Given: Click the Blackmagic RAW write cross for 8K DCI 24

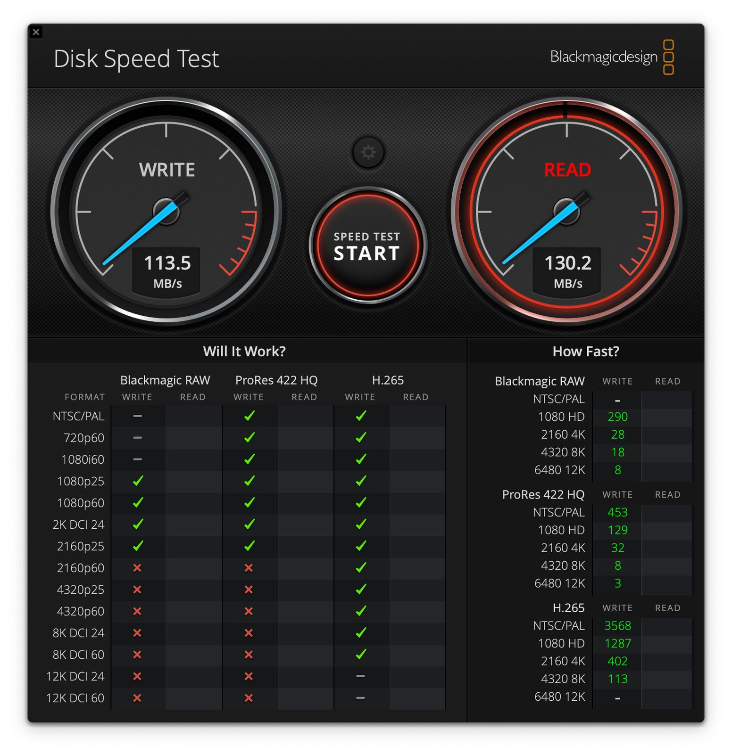Looking at the screenshot, I should click(137, 633).
